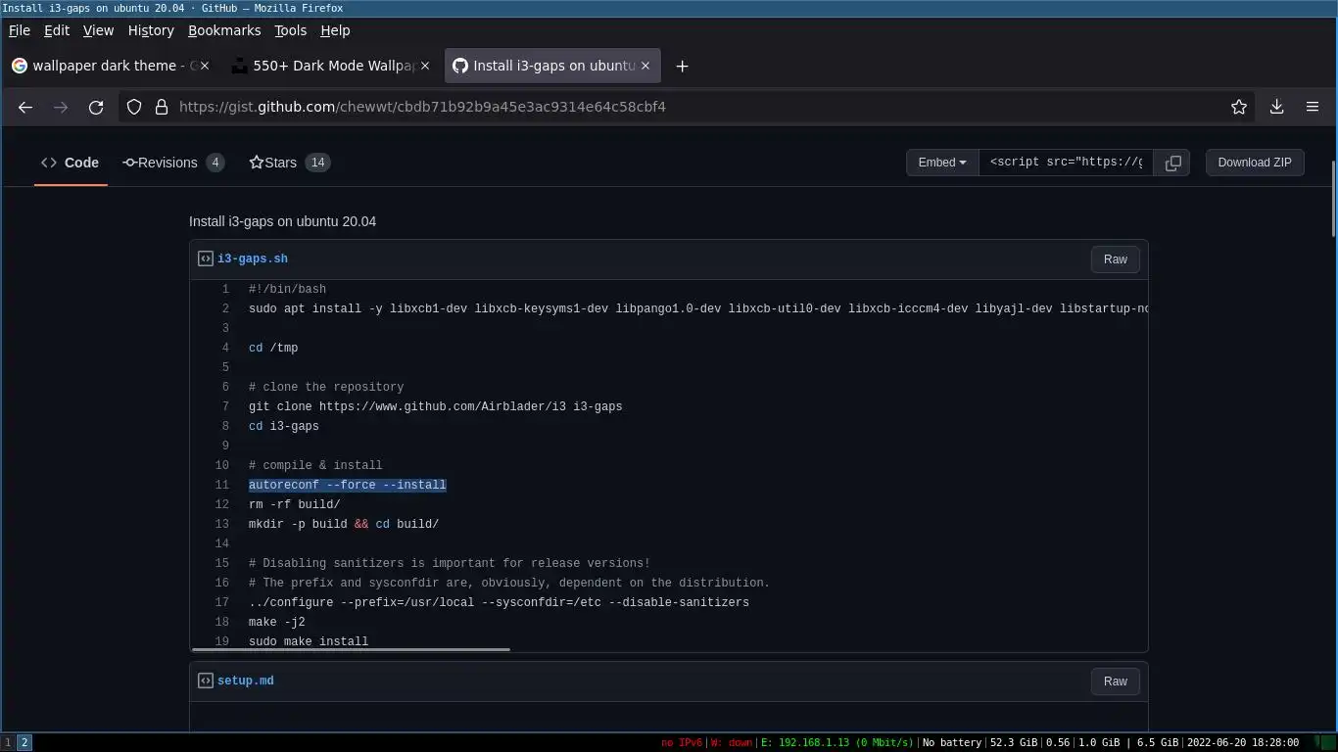The image size is (1338, 752).
Task: Open the Help menu
Action: click(335, 30)
